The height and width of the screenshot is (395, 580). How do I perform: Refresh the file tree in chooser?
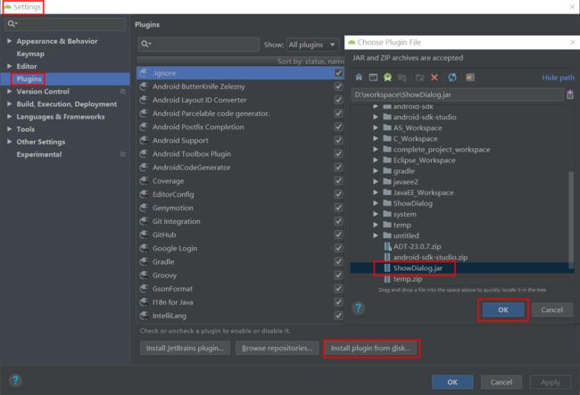tap(452, 78)
